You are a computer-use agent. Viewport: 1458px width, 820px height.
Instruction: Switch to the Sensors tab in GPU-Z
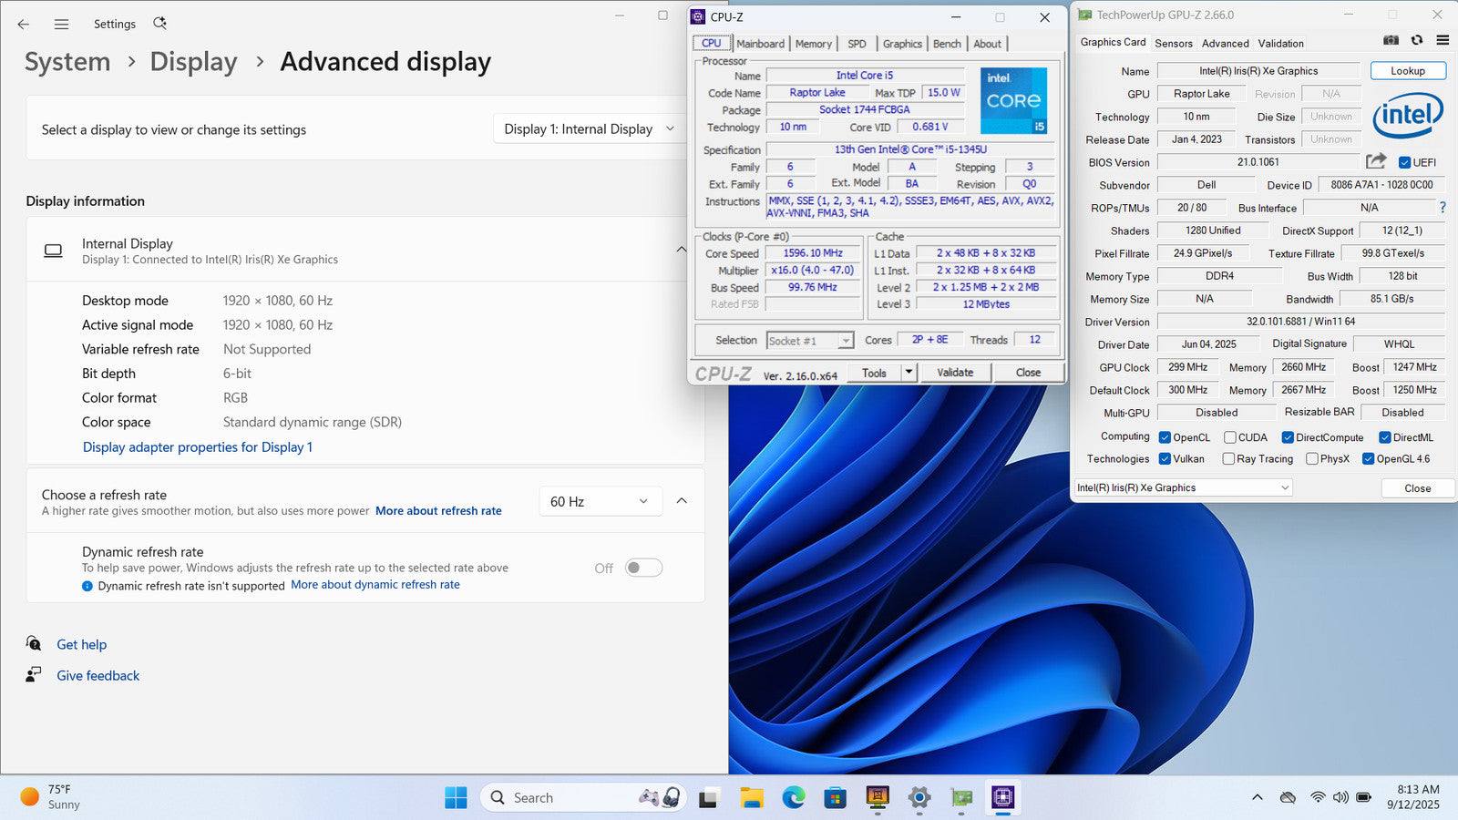1173,44
